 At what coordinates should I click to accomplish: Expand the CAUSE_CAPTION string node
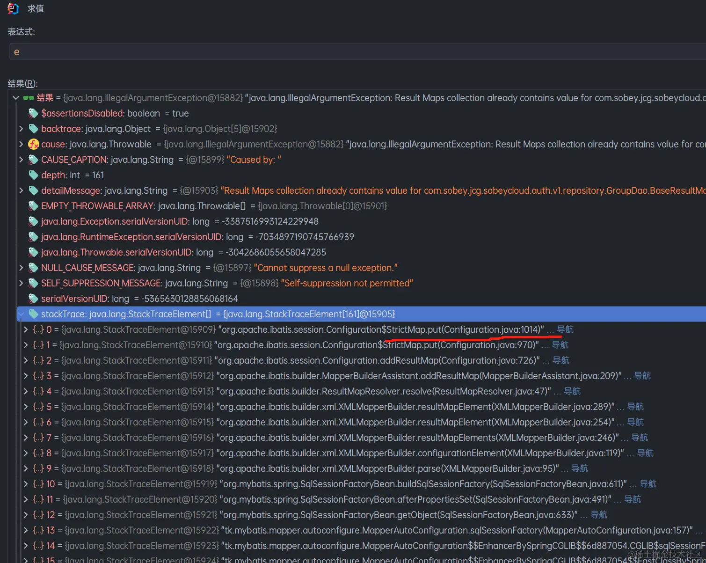coord(21,160)
